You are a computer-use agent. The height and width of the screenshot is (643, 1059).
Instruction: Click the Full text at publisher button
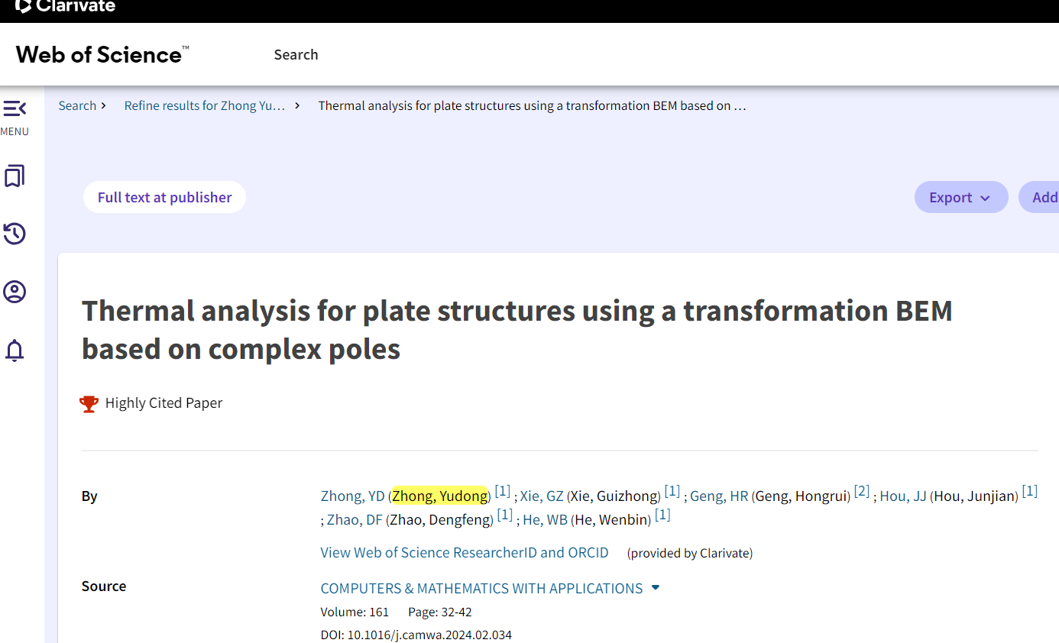pos(164,197)
